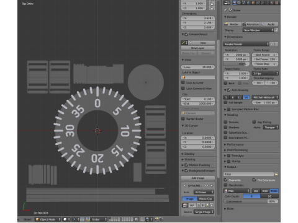This screenshot has height=223, width=298.
Task: Click the OpenGL render animation clapper icon
Action: click(161, 219)
